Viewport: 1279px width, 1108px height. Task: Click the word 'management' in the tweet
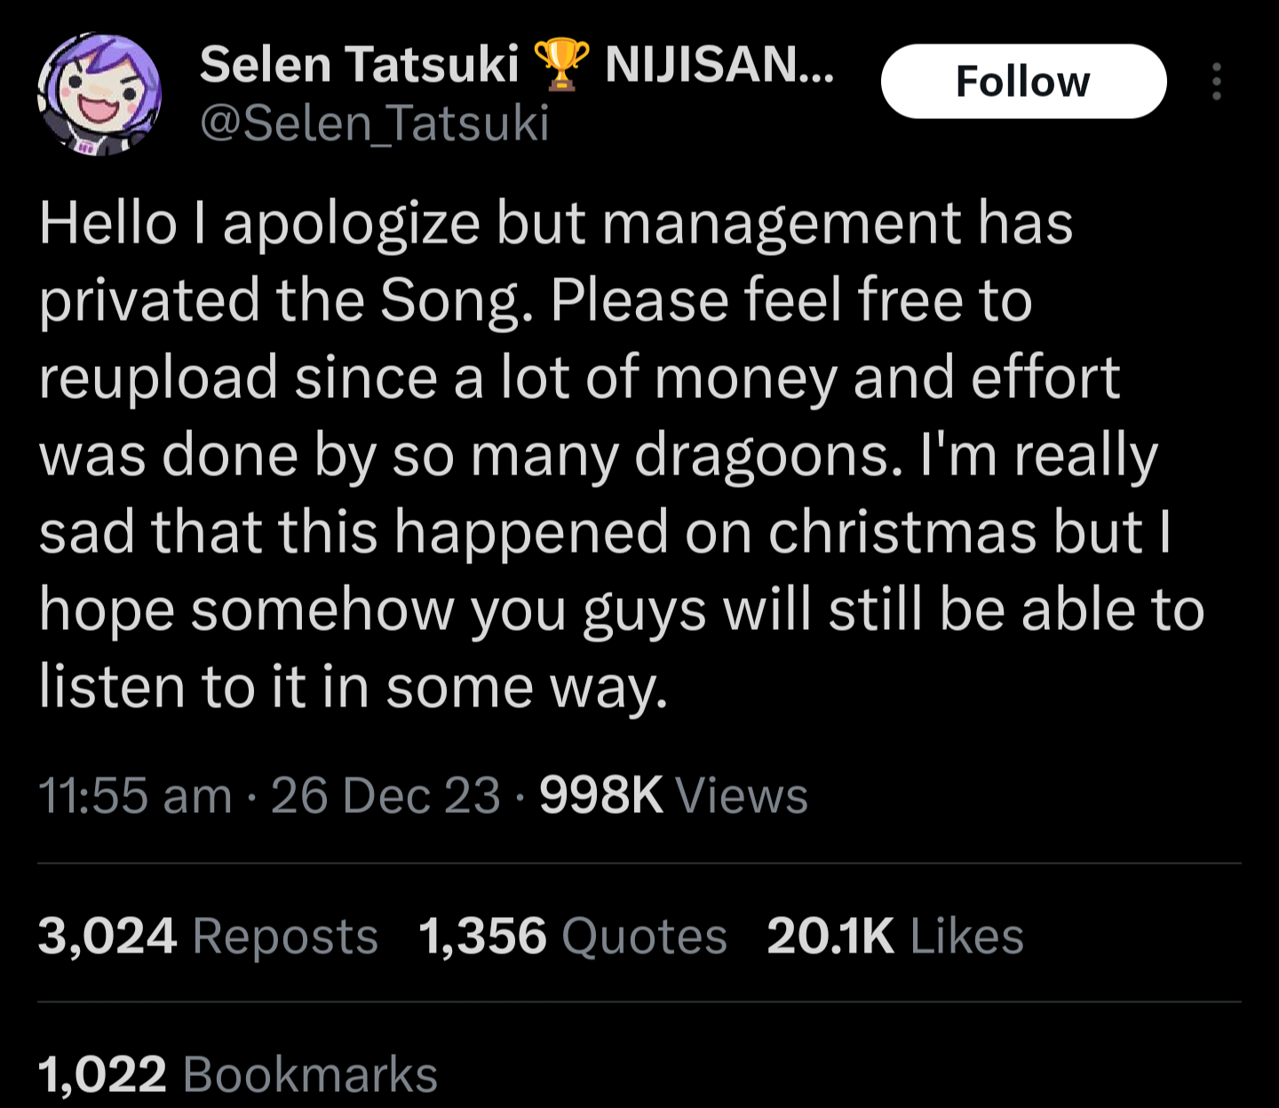pos(782,223)
